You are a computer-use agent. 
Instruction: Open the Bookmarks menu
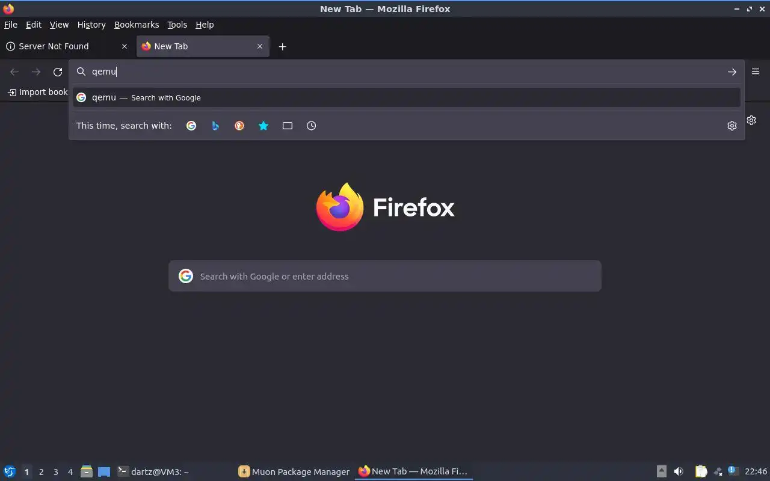[137, 25]
